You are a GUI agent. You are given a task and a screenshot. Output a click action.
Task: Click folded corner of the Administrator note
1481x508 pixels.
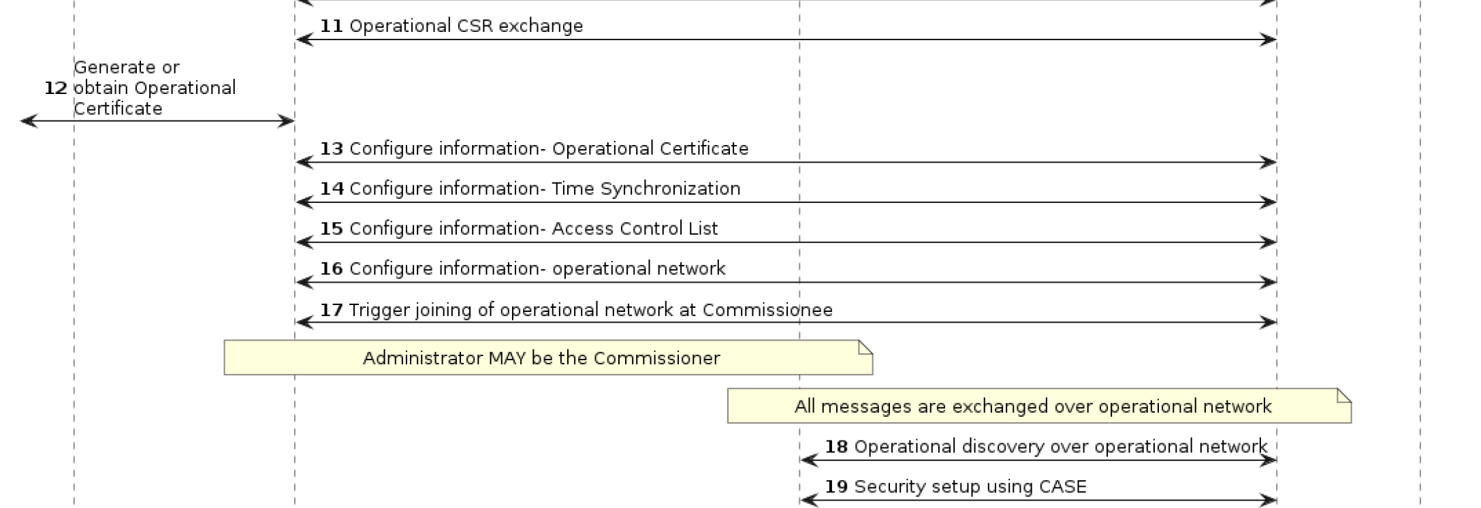(866, 347)
